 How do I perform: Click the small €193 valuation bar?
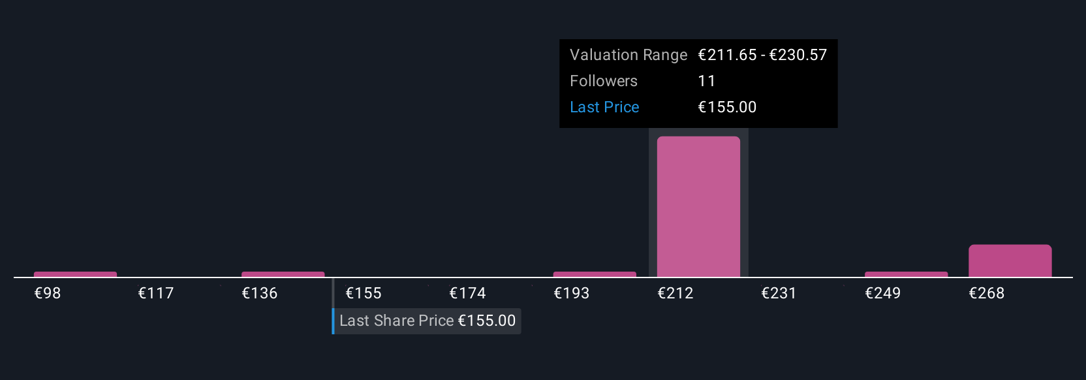pos(595,274)
